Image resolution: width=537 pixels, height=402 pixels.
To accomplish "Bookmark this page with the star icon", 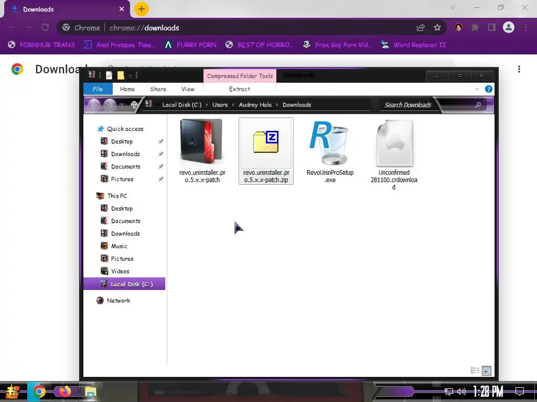I will 437,28.
